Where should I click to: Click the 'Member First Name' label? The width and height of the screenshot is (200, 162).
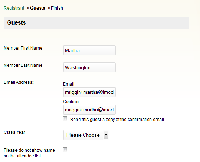23,48
